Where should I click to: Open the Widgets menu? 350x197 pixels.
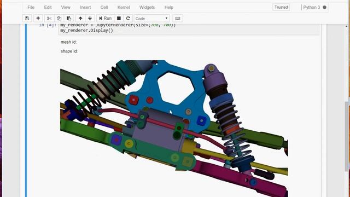(x=147, y=7)
